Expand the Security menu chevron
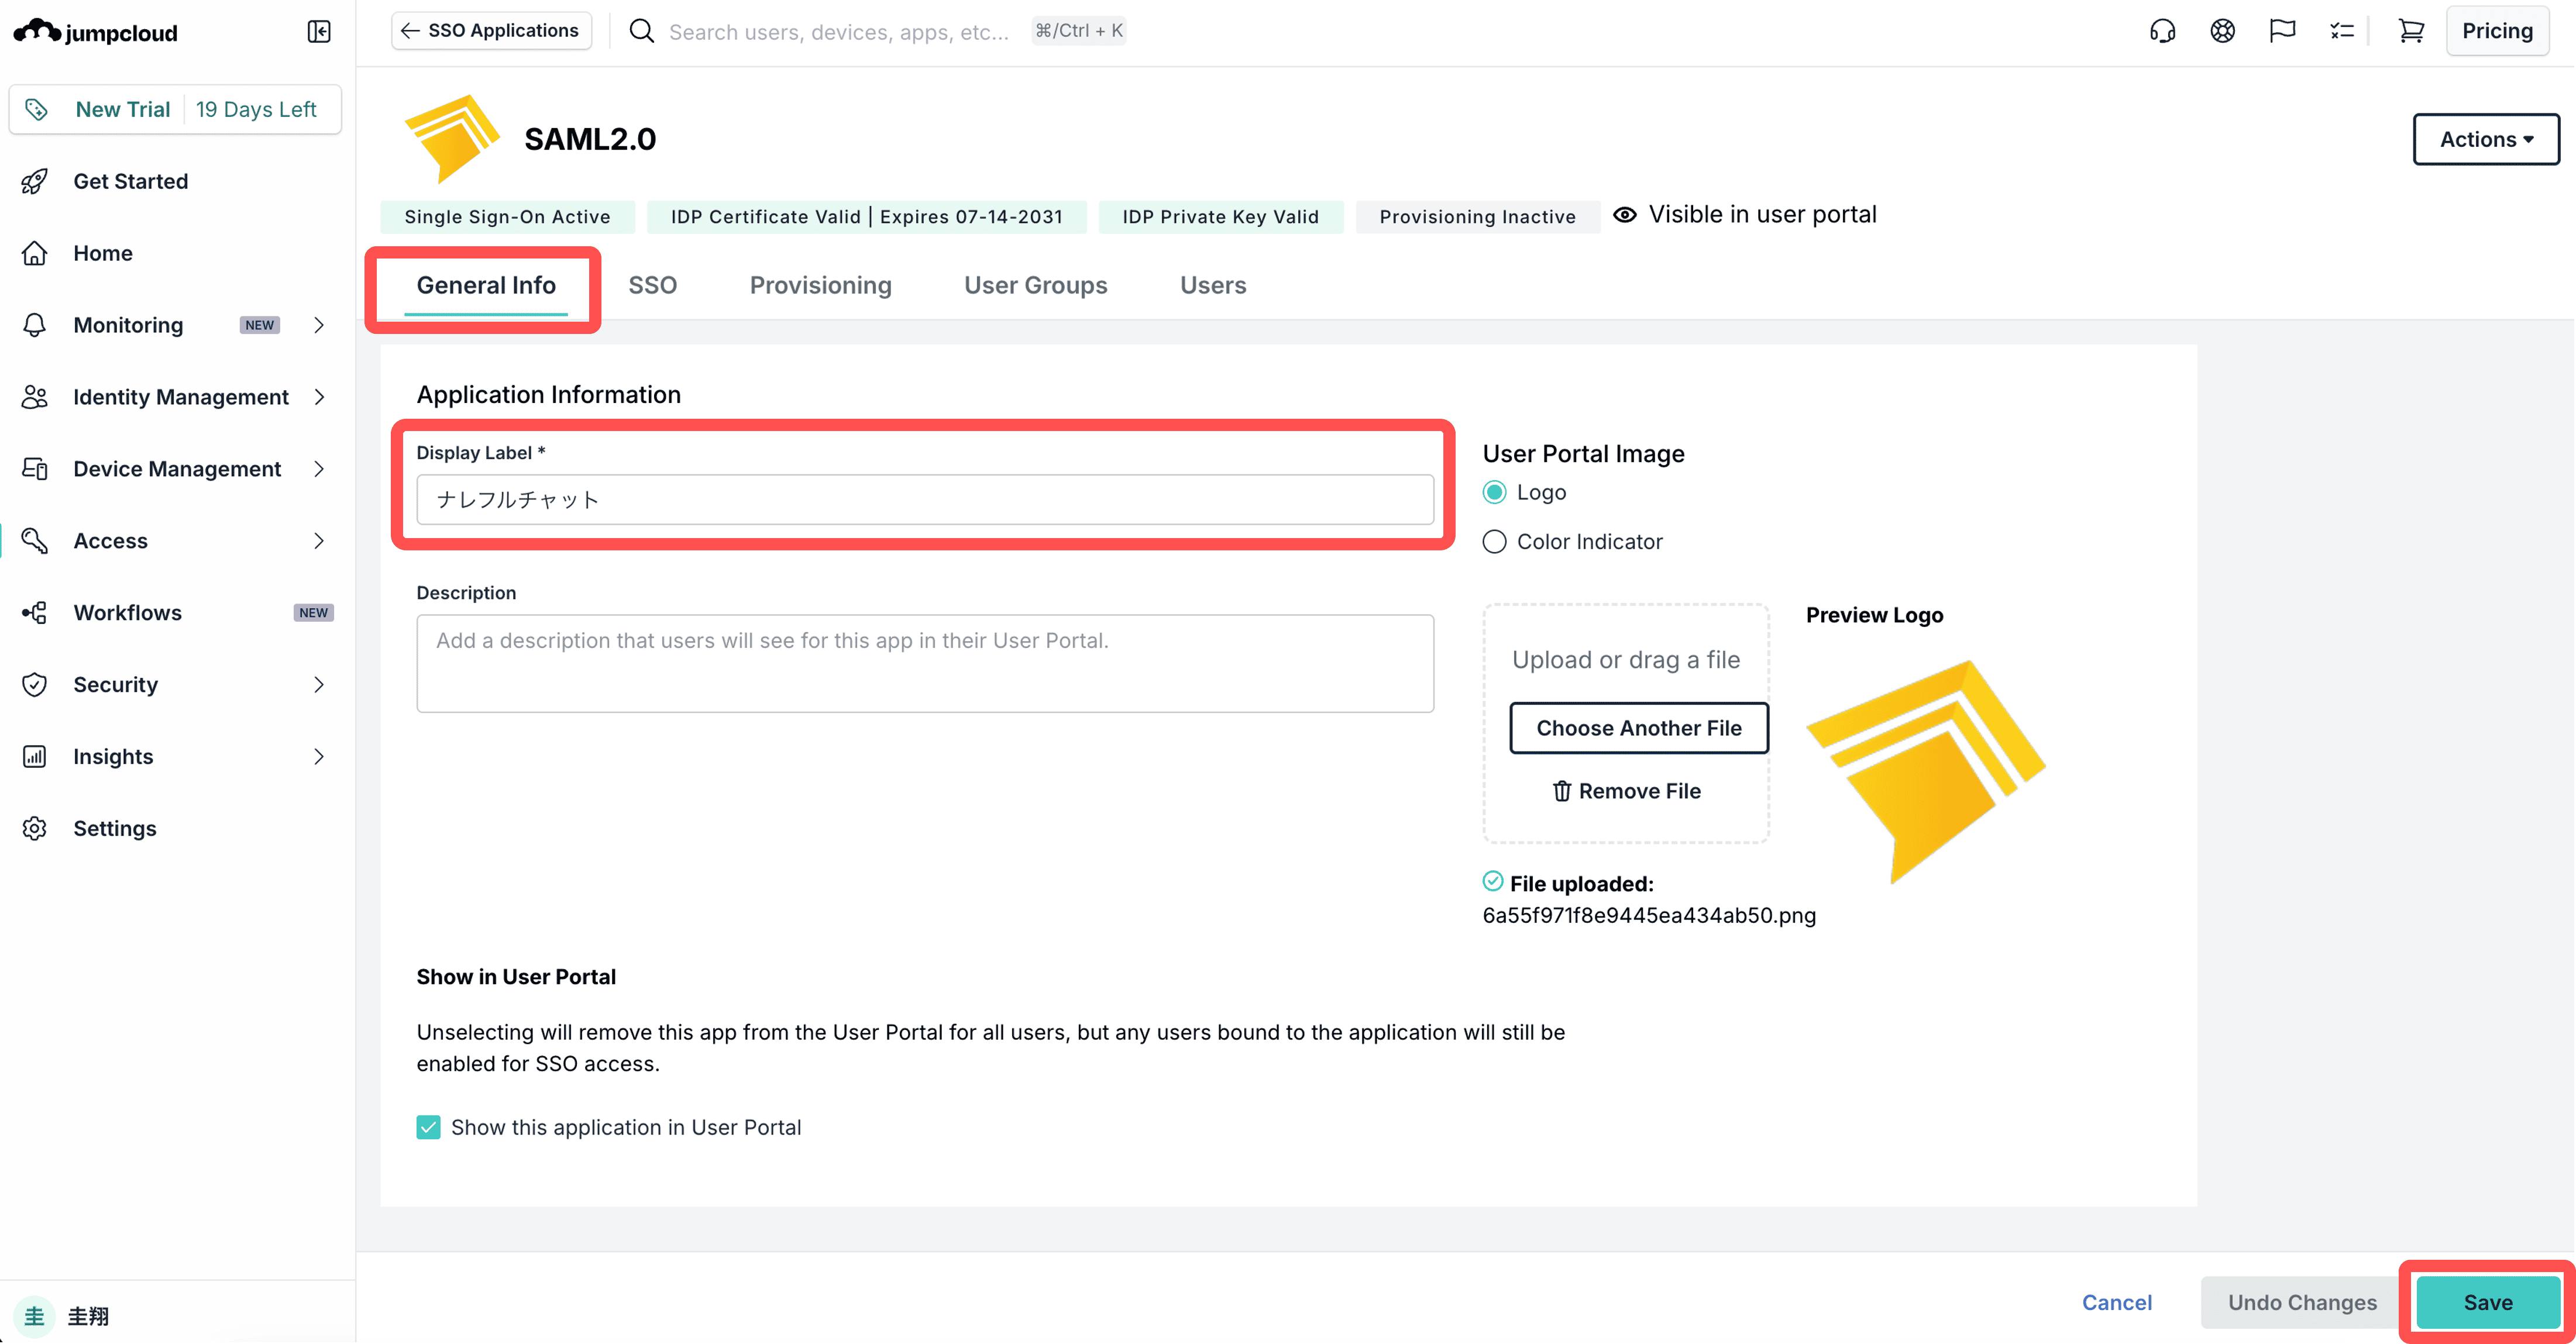The height and width of the screenshot is (1344, 2576). (319, 685)
